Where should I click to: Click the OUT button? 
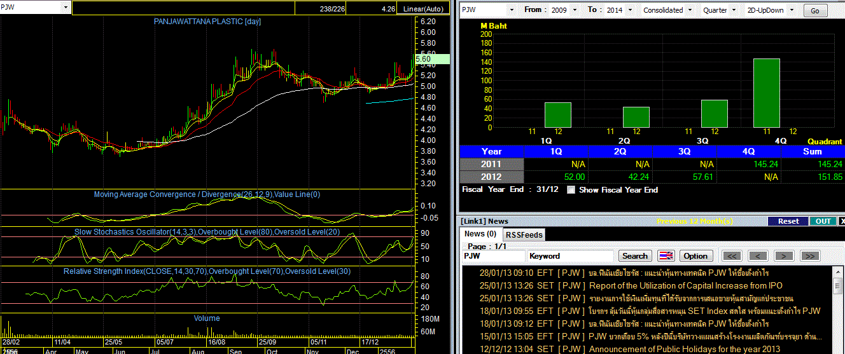click(823, 221)
